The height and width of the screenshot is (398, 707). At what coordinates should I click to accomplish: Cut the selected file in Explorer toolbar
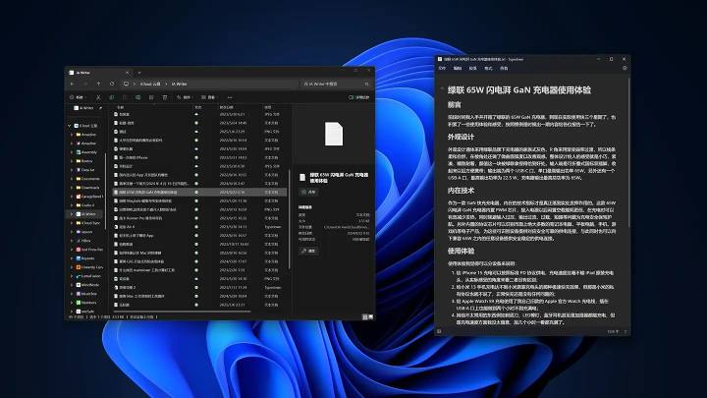(98, 97)
